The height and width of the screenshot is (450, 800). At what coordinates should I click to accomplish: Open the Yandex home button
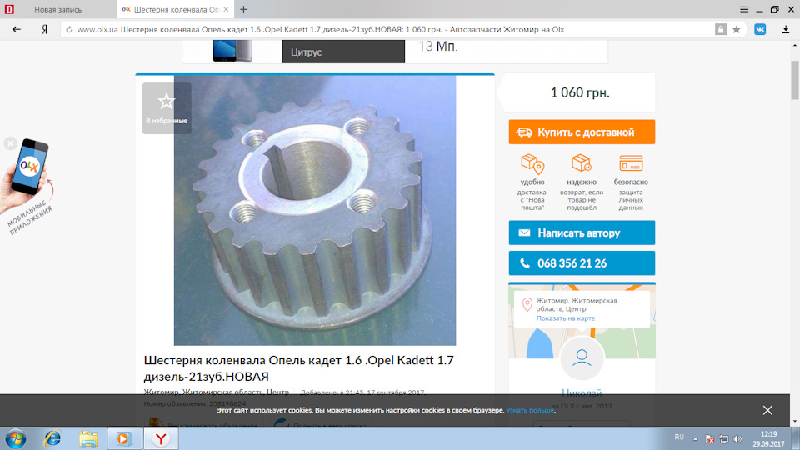point(44,30)
